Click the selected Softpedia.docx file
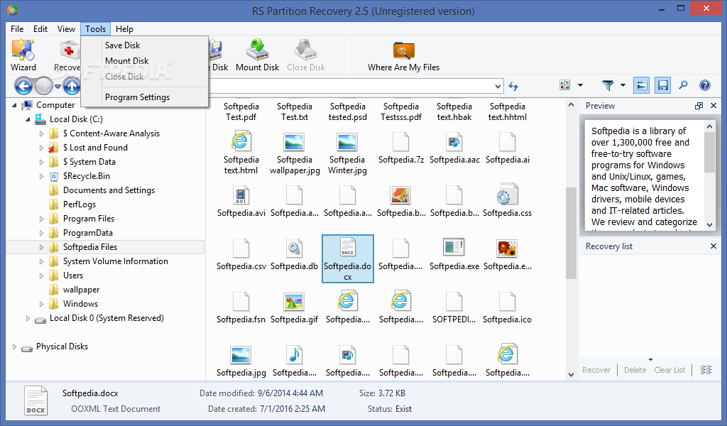727x426 pixels. 348,258
